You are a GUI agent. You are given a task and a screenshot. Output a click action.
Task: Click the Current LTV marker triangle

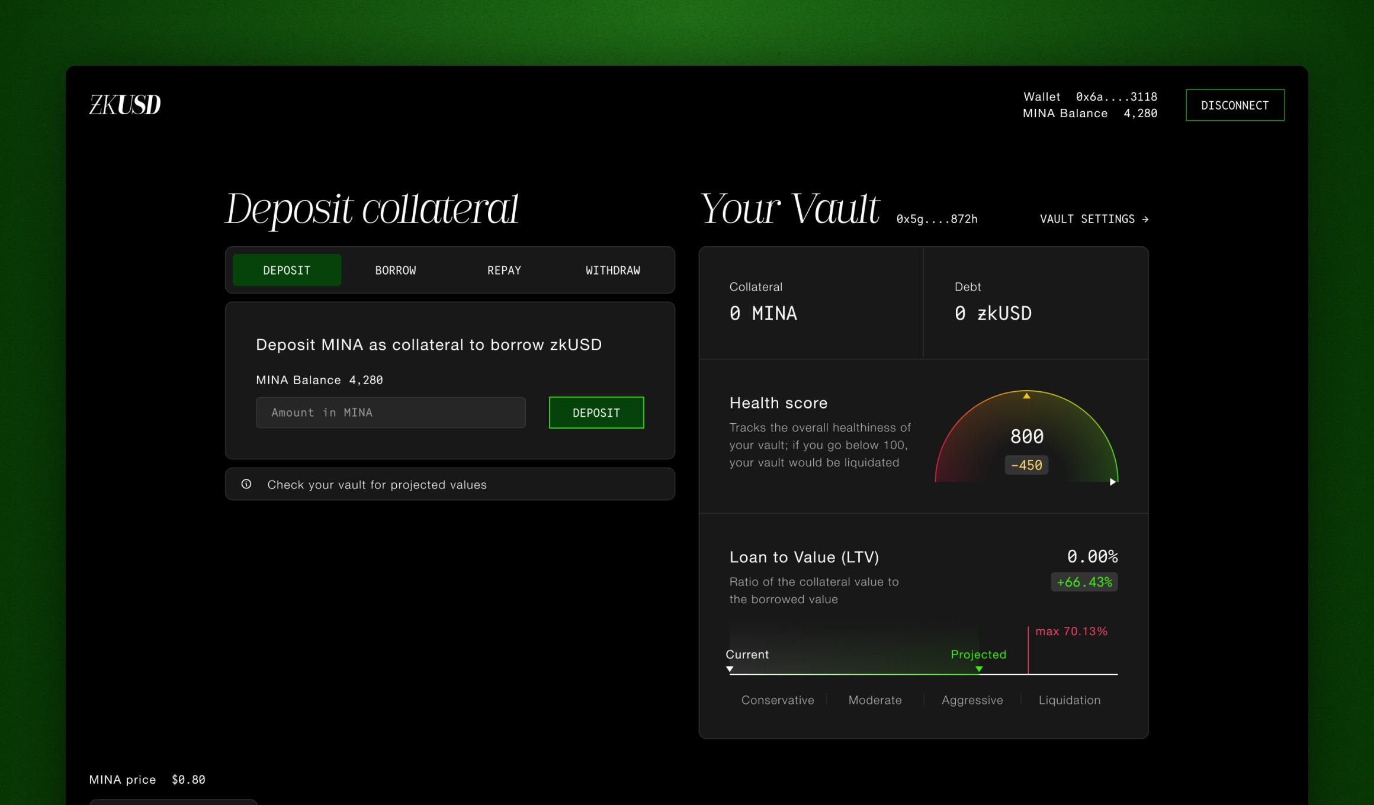point(730,669)
